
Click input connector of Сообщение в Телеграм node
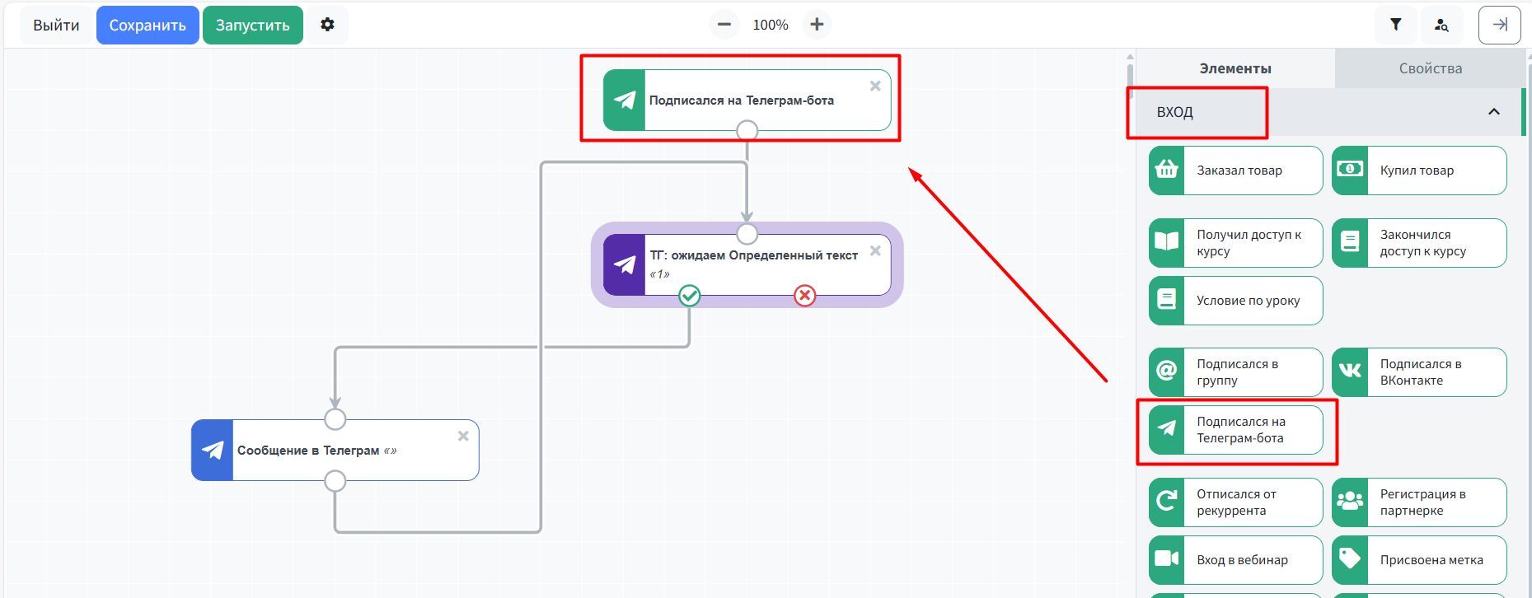pos(335,419)
